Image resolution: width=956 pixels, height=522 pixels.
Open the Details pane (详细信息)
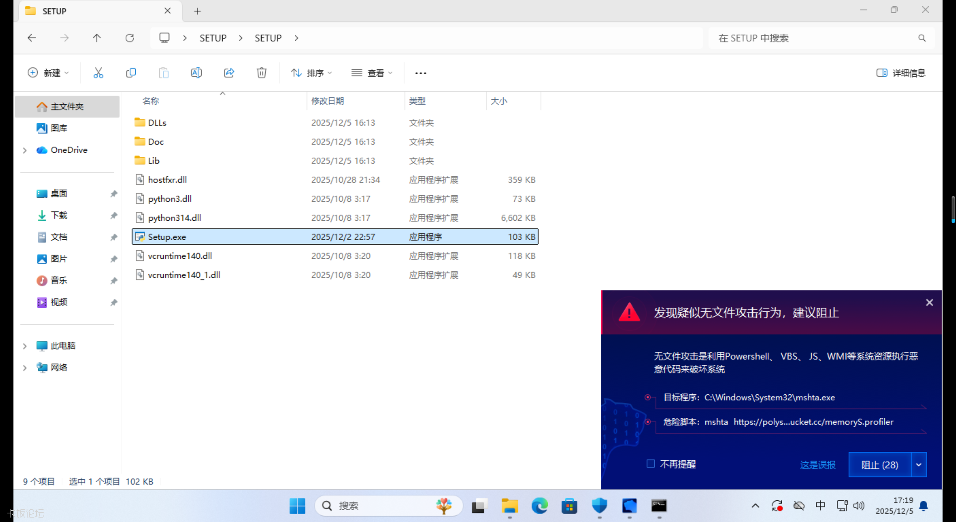(x=901, y=73)
